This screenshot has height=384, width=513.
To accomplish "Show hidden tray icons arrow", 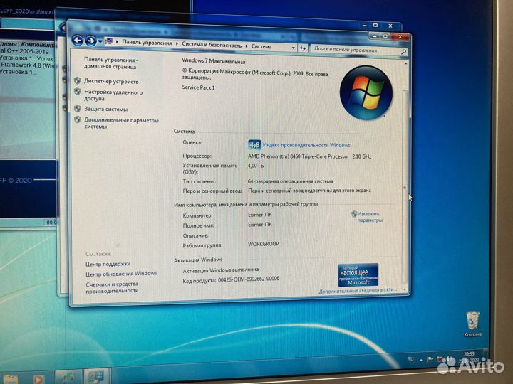I will point(421,360).
